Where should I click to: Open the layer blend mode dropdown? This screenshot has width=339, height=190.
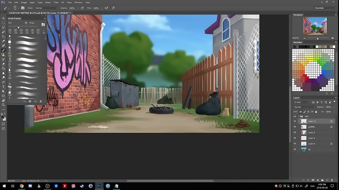(304, 107)
